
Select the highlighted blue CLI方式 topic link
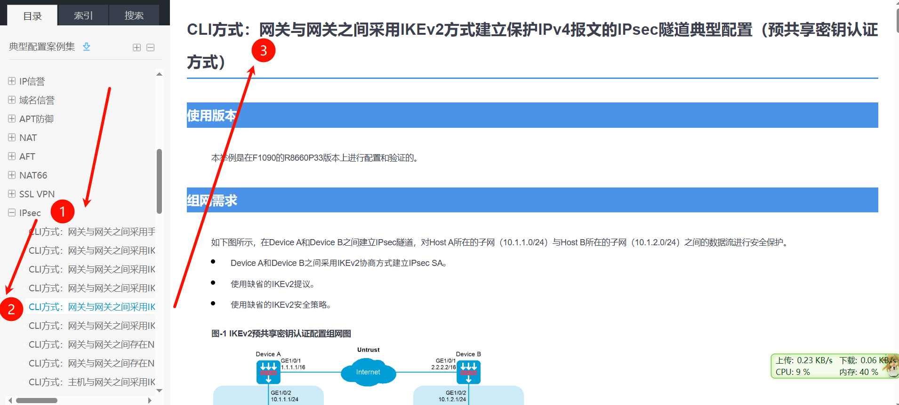92,307
